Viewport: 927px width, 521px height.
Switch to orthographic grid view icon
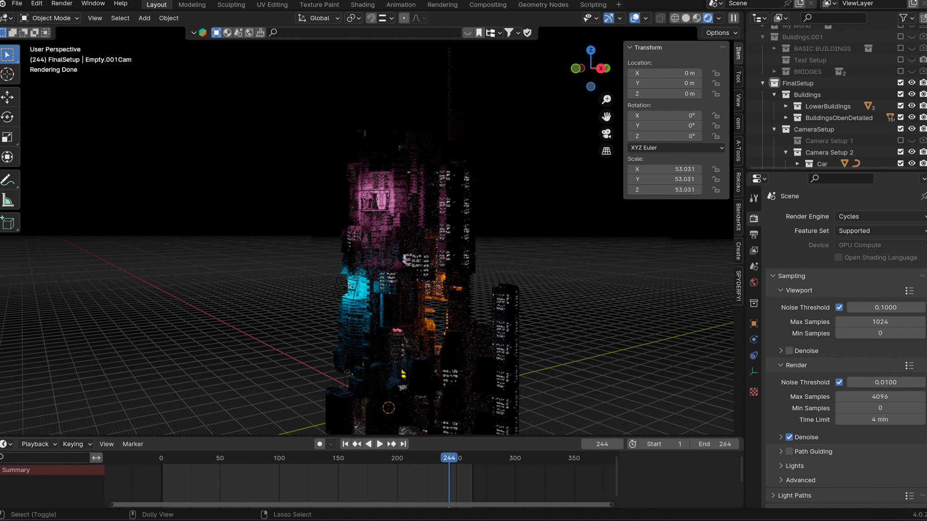[606, 151]
